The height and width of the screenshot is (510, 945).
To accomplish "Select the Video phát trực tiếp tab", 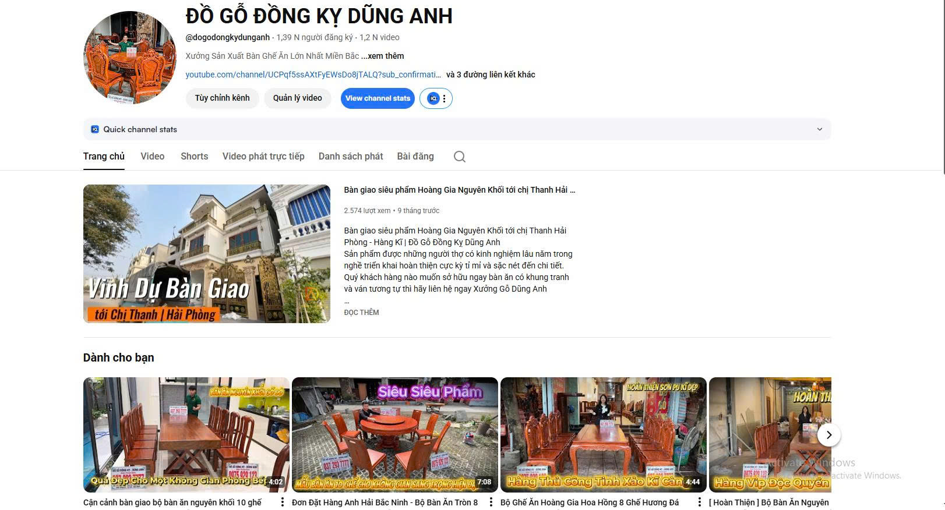I will [x=263, y=156].
